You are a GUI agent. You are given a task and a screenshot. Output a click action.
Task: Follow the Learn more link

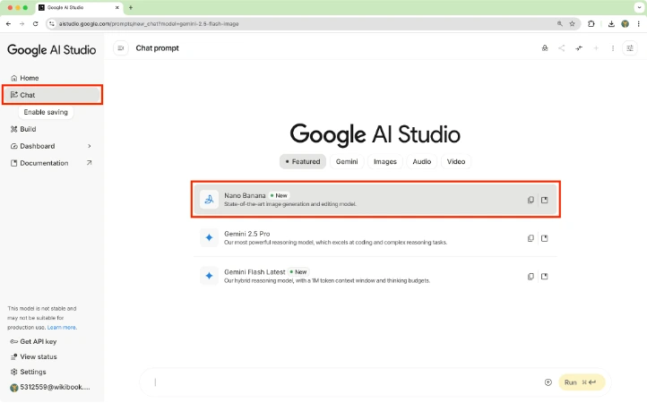coord(62,328)
